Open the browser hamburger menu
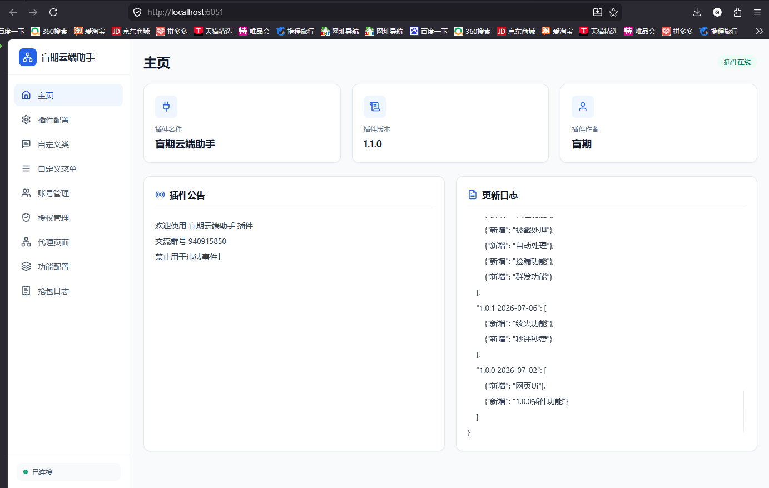The height and width of the screenshot is (488, 769). (x=757, y=12)
